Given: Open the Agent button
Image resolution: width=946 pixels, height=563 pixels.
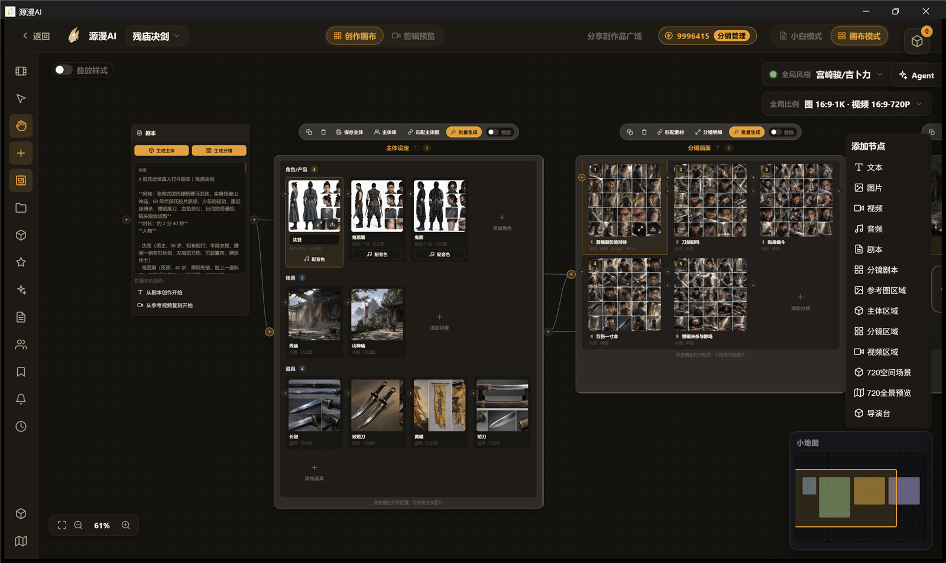Looking at the screenshot, I should (916, 75).
